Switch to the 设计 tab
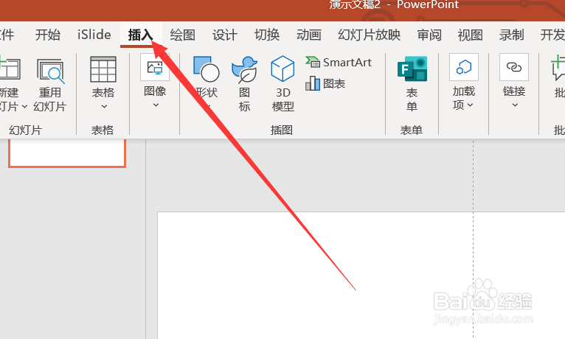 point(225,35)
